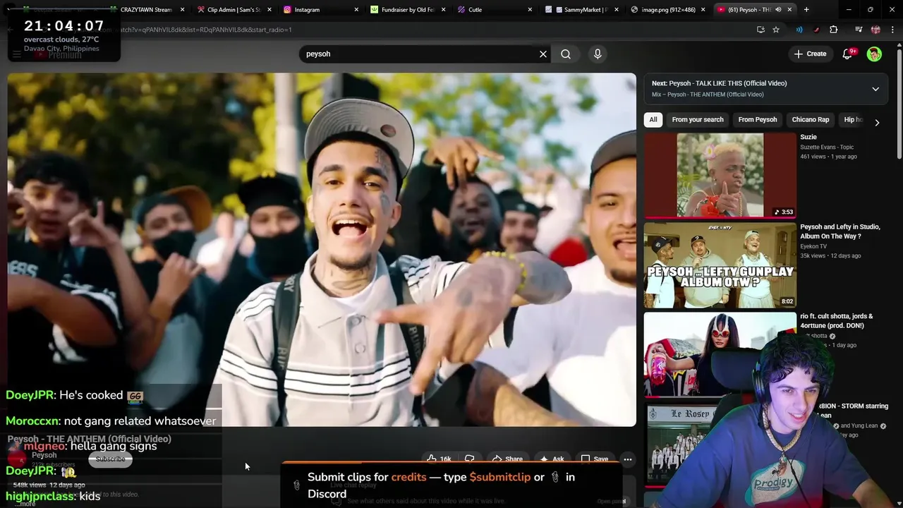Select the 'From your search' chip

[x=698, y=120]
